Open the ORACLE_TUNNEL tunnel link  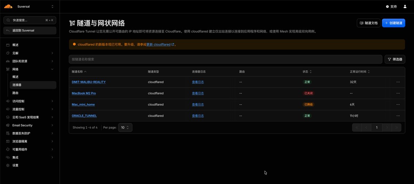pos(84,116)
